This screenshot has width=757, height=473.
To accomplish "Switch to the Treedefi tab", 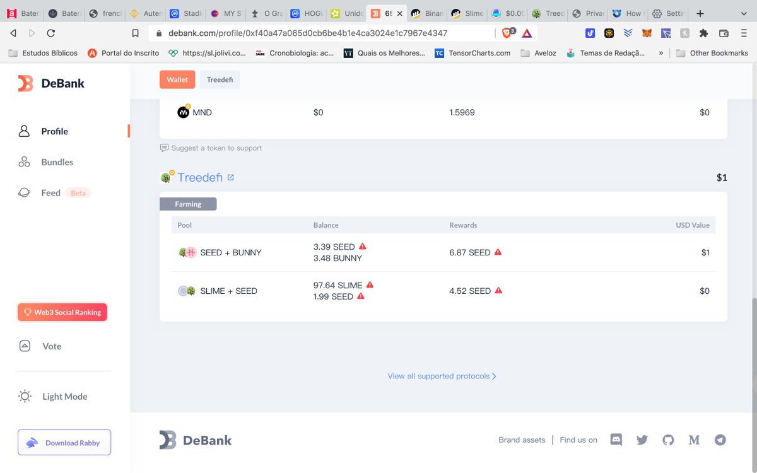I will [x=220, y=79].
